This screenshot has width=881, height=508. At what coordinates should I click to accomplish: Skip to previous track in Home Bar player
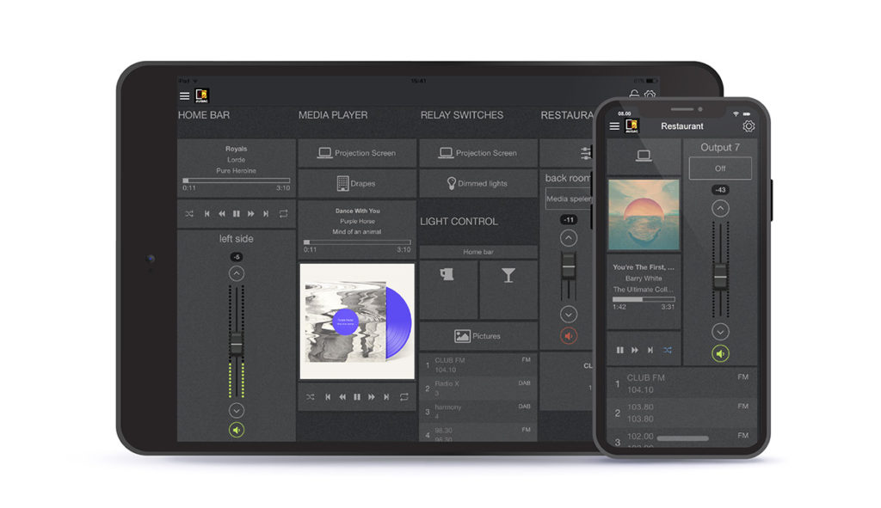click(206, 214)
